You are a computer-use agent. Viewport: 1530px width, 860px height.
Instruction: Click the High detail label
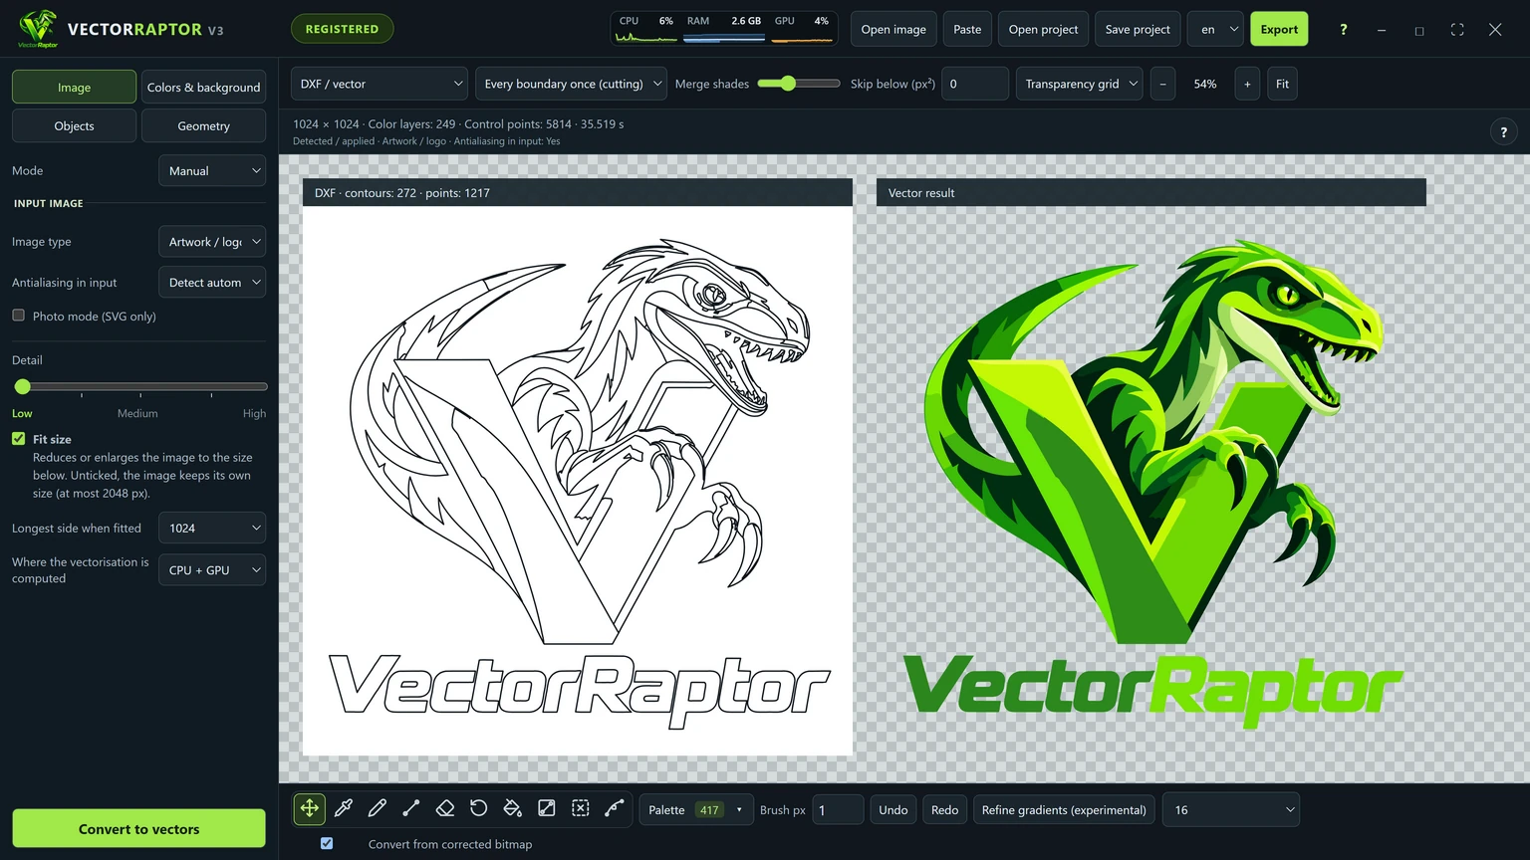tap(254, 413)
